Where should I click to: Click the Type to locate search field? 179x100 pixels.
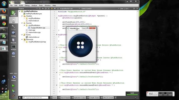36,97
